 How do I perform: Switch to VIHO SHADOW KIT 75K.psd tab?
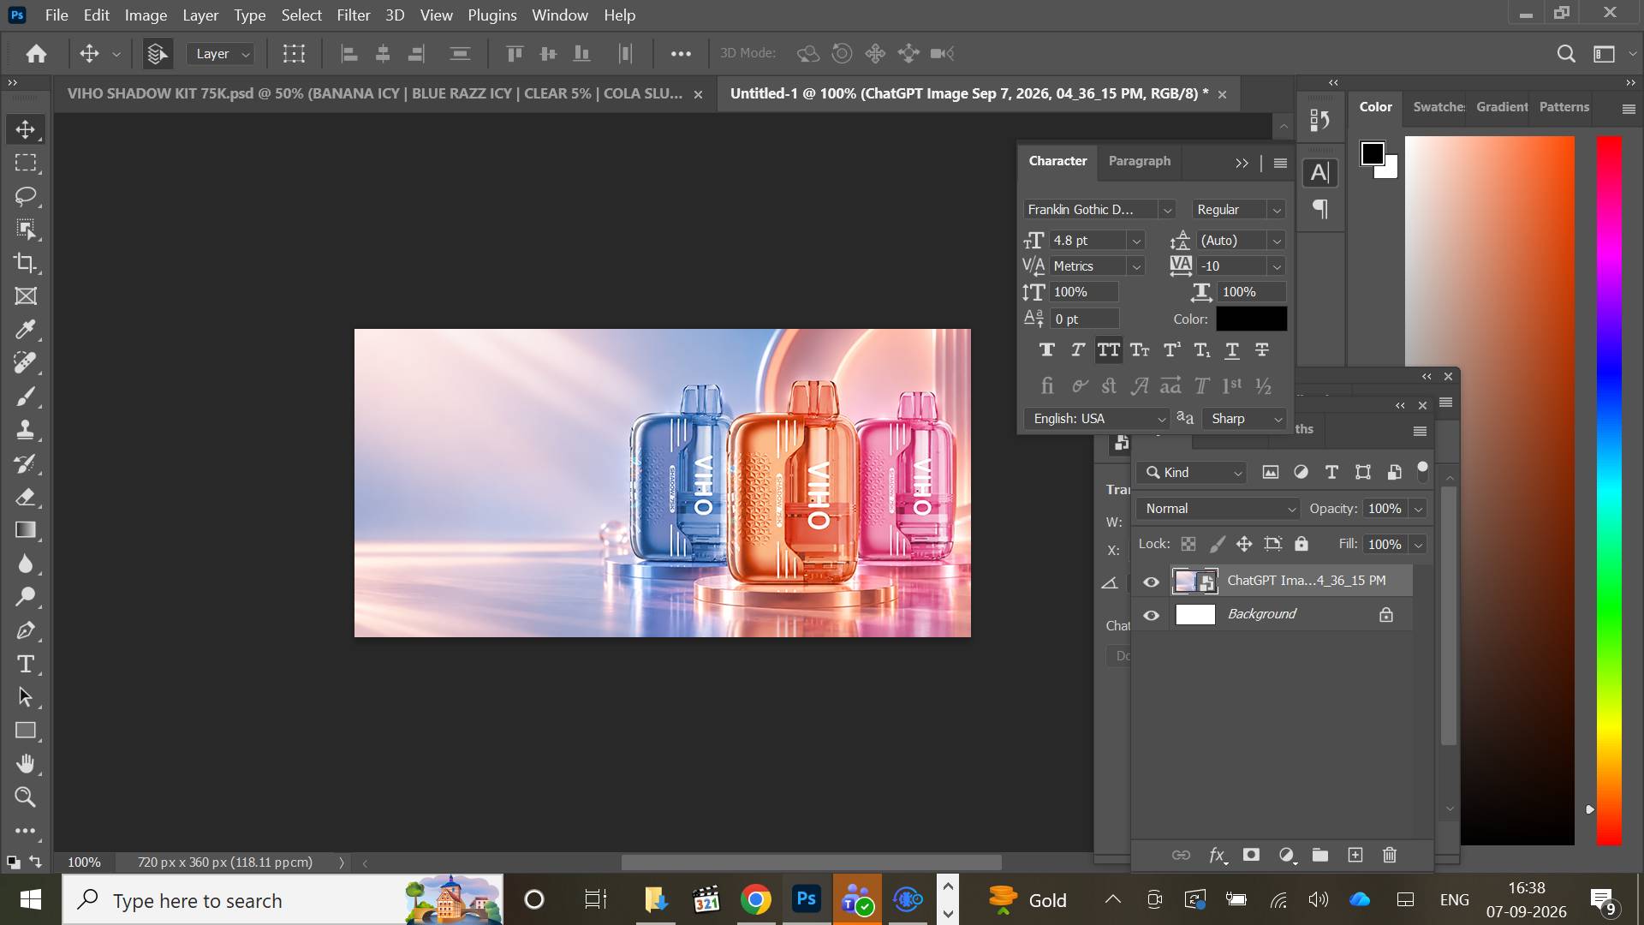pyautogui.click(x=375, y=93)
